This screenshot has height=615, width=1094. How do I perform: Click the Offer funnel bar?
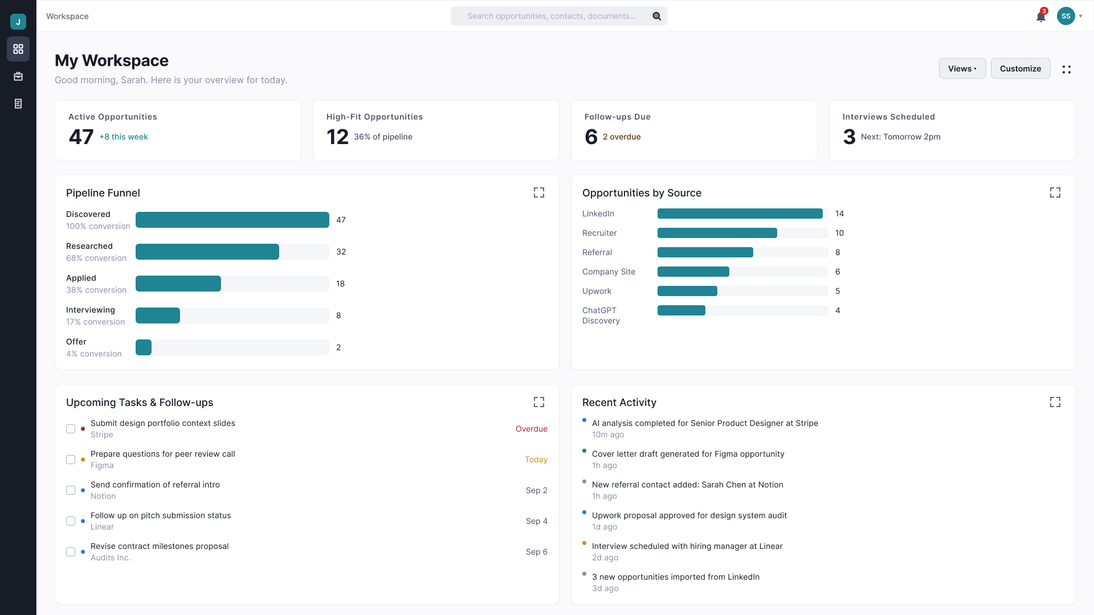pos(144,347)
